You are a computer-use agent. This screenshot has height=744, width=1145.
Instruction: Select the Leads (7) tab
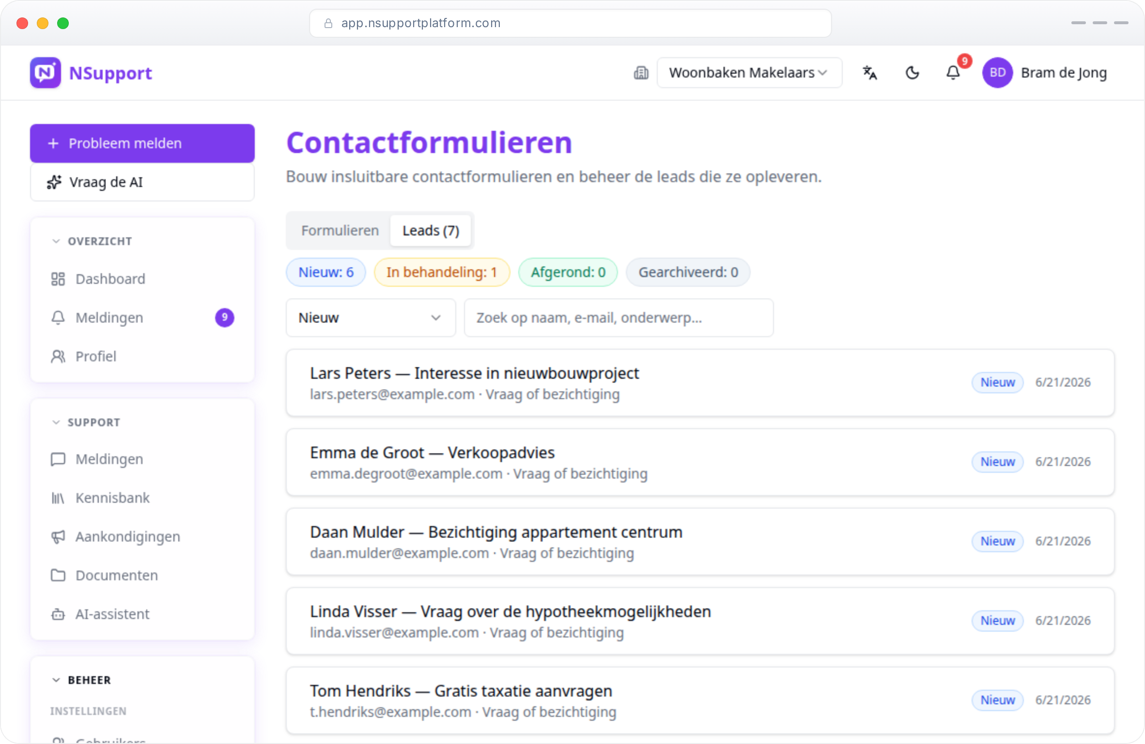pyautogui.click(x=431, y=231)
